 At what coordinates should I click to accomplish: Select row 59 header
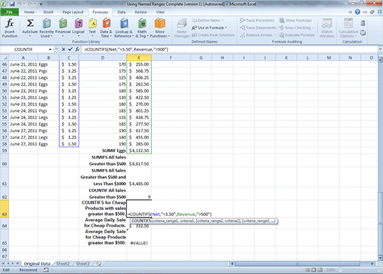pyautogui.click(x=4, y=151)
